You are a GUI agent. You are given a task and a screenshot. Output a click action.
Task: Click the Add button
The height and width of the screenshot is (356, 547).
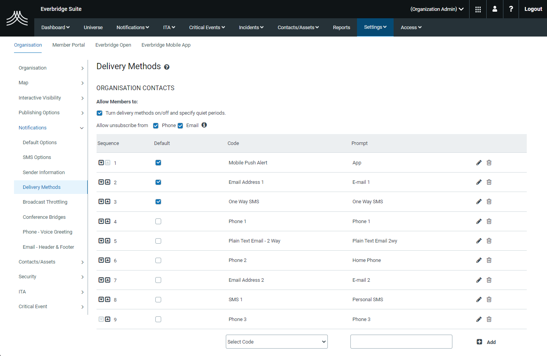click(x=486, y=342)
